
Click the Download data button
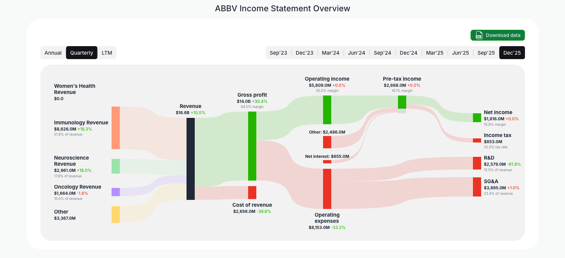(498, 35)
